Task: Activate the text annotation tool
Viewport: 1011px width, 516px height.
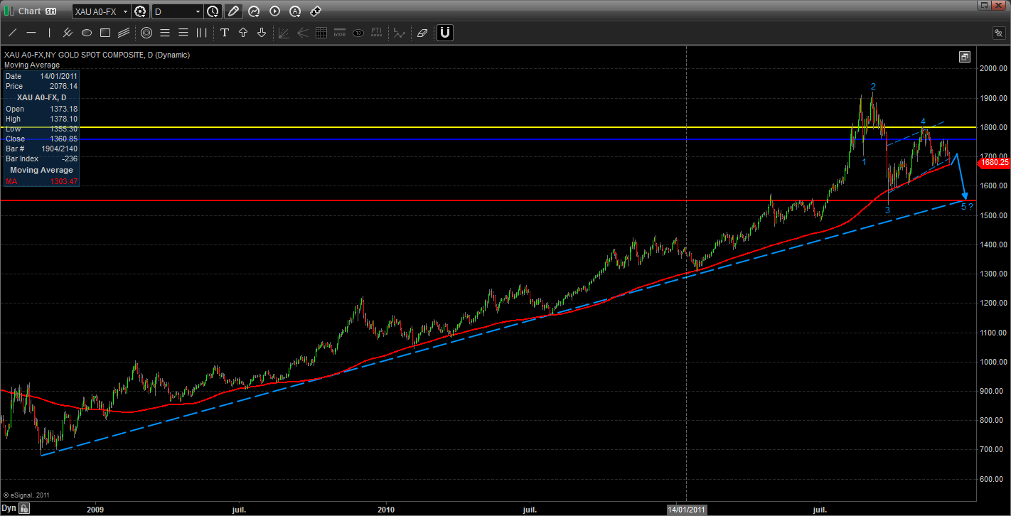Action: [x=225, y=33]
